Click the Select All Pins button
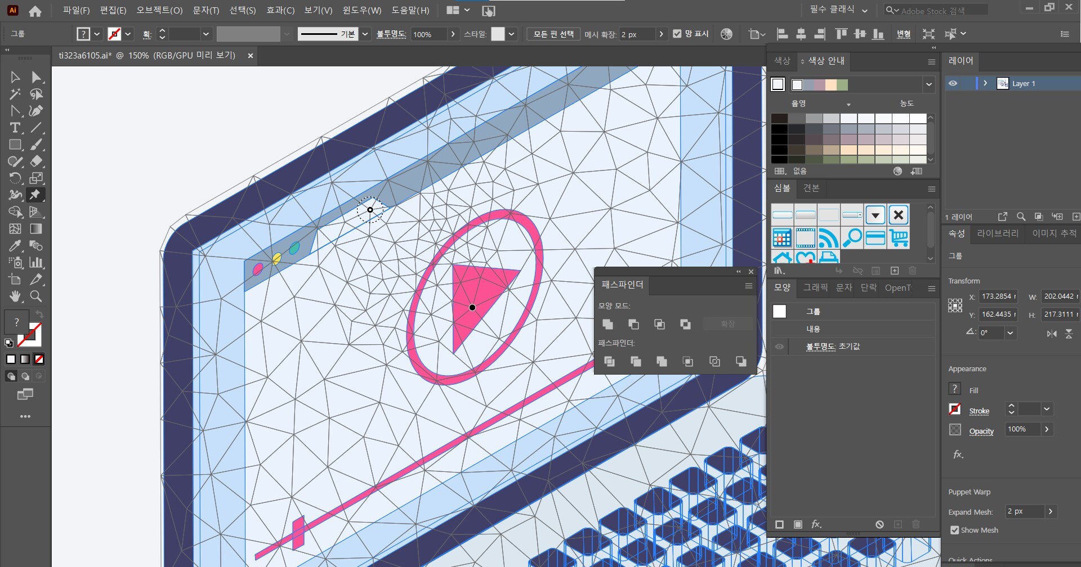1081x567 pixels. [553, 34]
